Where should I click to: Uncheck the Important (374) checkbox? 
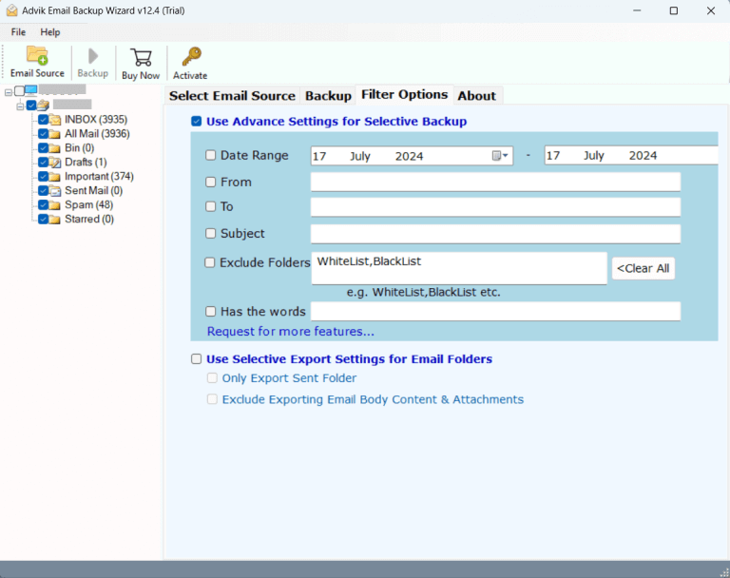(44, 177)
